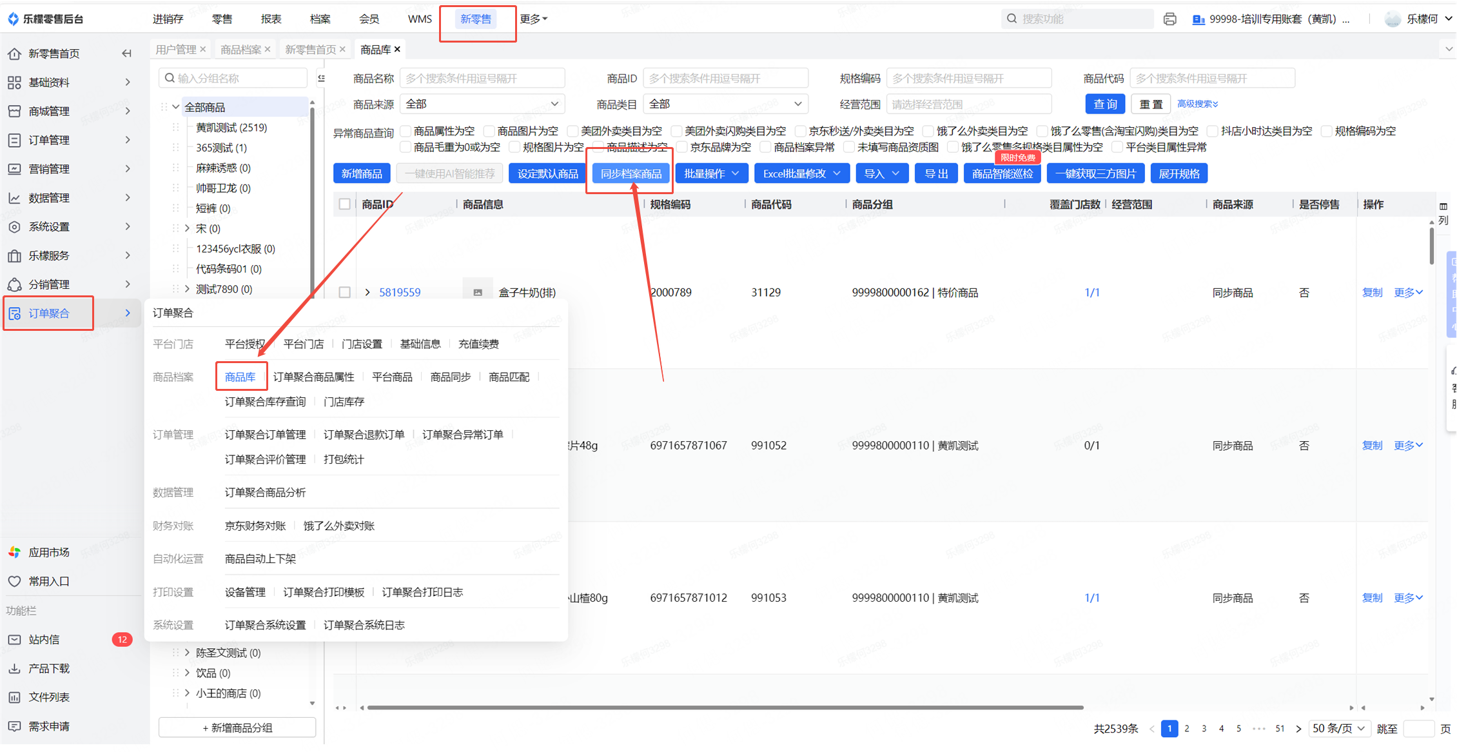Viewport: 1457px width, 752px height.
Task: Click the 商品名称 input field
Action: [x=482, y=78]
